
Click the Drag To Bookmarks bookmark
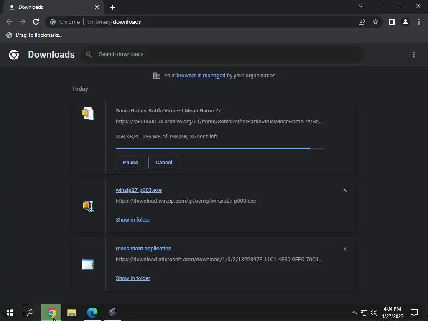coord(34,35)
